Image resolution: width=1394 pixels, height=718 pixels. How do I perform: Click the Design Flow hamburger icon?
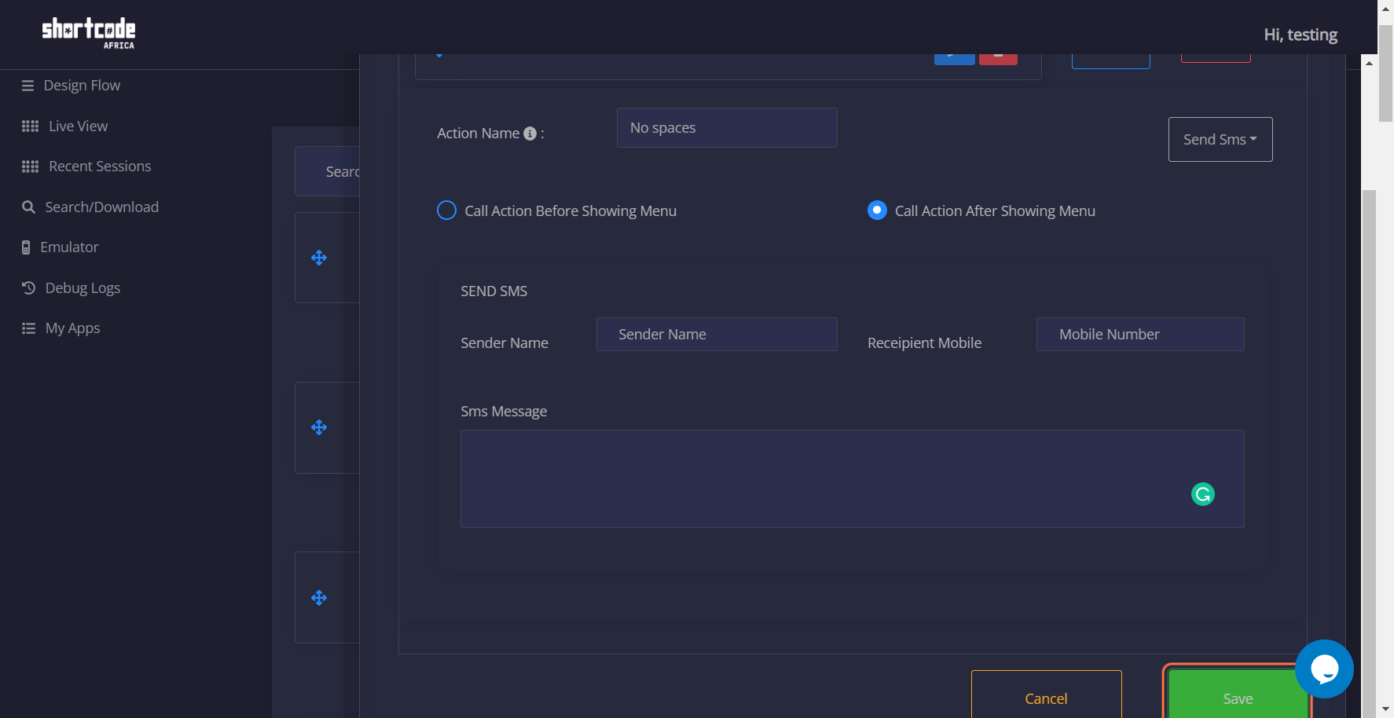(28, 86)
